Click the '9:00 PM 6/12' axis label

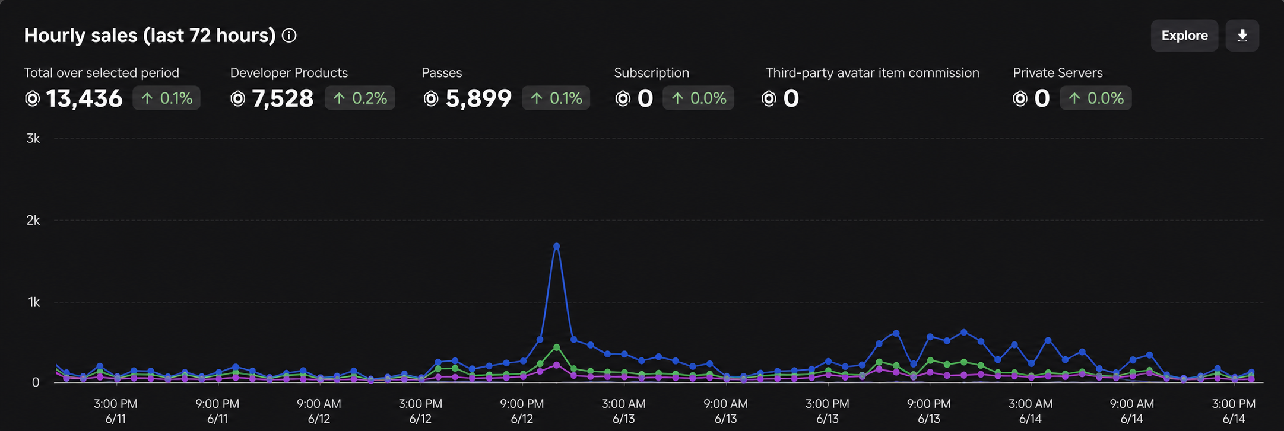click(522, 411)
